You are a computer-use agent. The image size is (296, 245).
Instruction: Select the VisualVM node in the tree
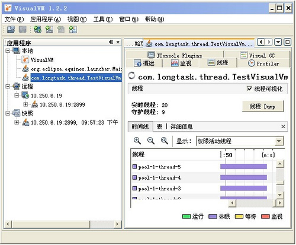(x=42, y=60)
